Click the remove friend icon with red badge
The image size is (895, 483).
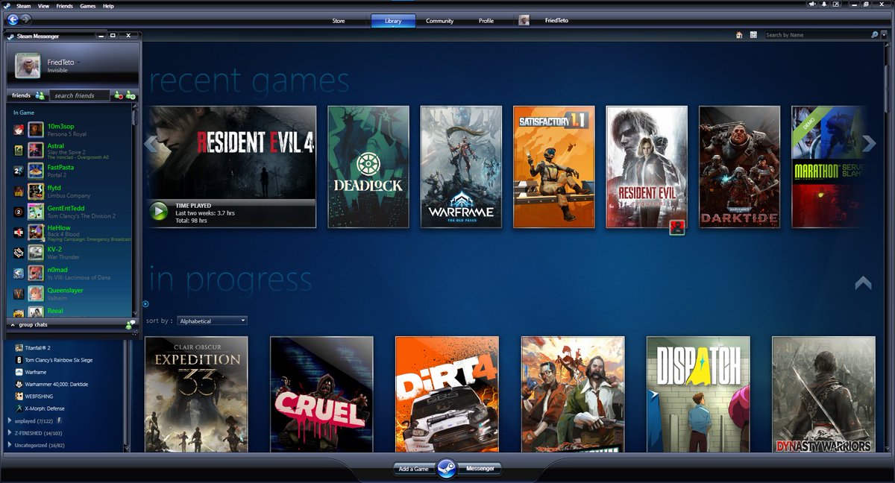(118, 95)
